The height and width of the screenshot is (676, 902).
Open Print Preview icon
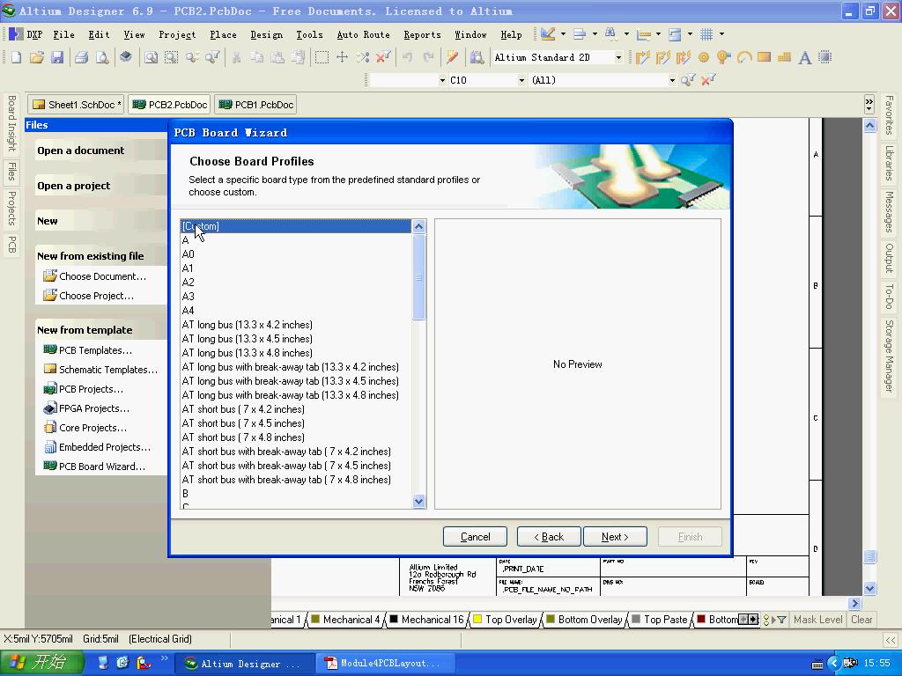[102, 57]
